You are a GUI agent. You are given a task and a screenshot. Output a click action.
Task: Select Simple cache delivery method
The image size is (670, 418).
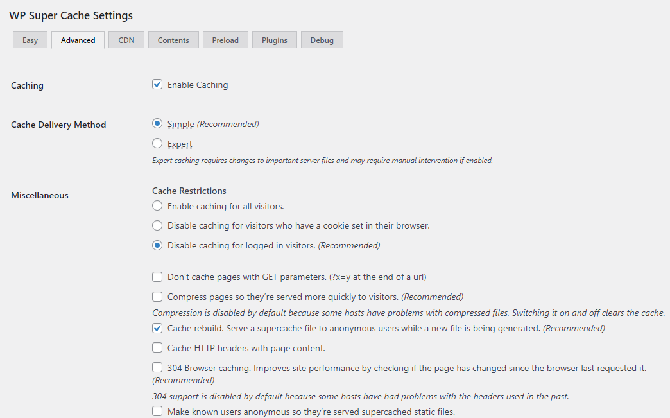(x=157, y=123)
